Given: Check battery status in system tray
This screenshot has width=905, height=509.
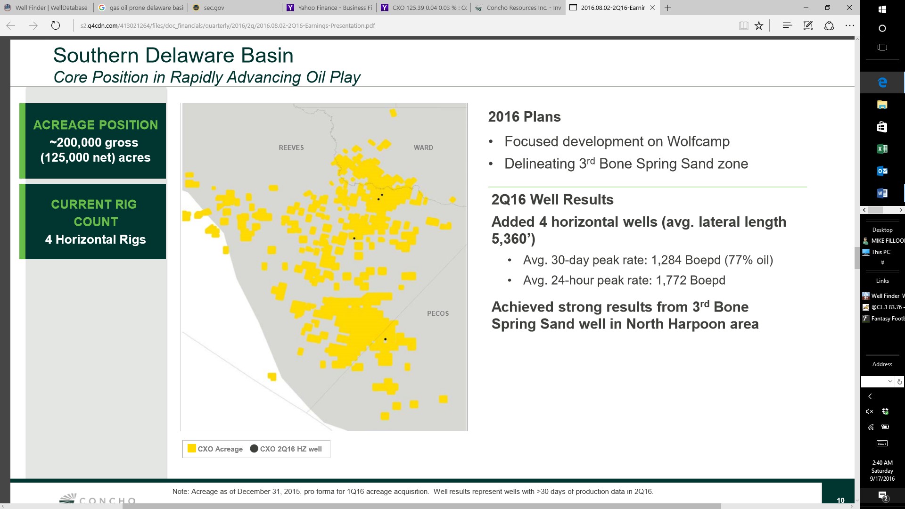Looking at the screenshot, I should click(x=885, y=427).
